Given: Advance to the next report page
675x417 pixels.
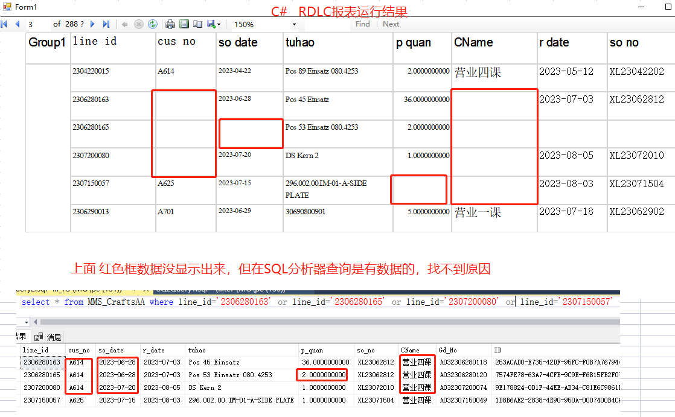Looking at the screenshot, I should (92, 24).
